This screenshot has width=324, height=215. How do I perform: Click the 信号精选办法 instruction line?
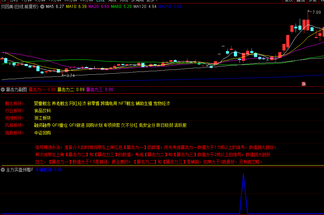point(156,147)
